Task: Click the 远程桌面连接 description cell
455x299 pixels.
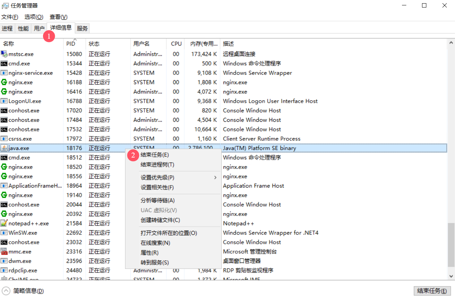Action: point(239,54)
